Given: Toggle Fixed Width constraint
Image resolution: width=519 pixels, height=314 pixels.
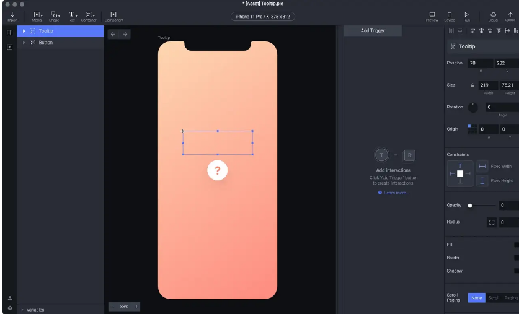Looking at the screenshot, I should click(x=482, y=166).
